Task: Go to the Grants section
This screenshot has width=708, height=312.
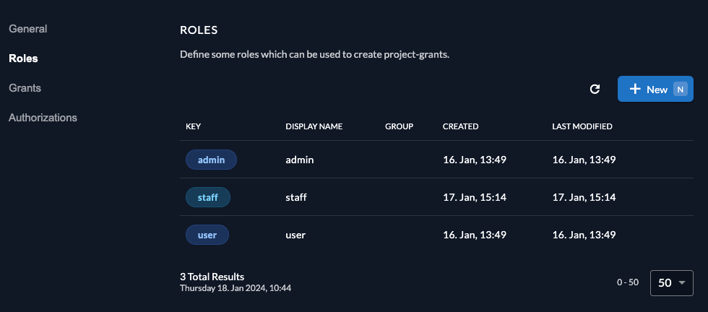Action: point(25,87)
